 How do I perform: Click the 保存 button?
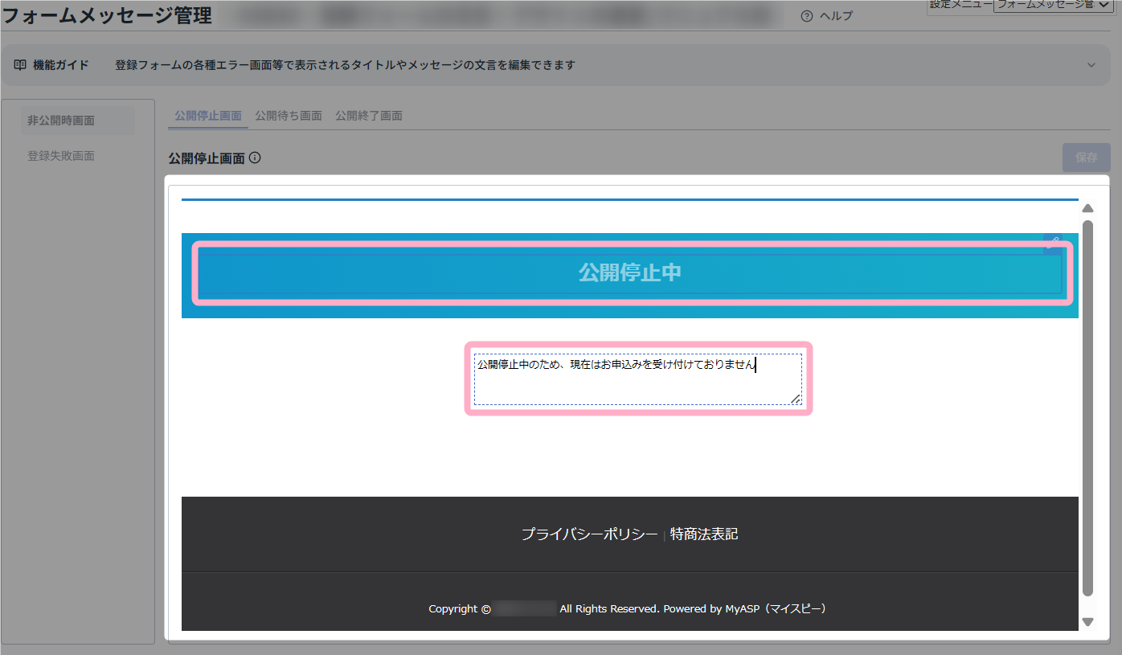(x=1086, y=158)
